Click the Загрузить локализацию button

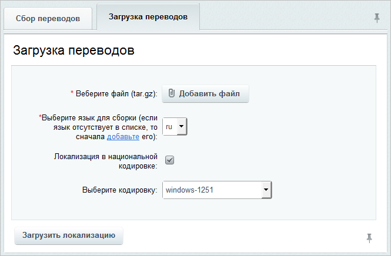(69, 235)
